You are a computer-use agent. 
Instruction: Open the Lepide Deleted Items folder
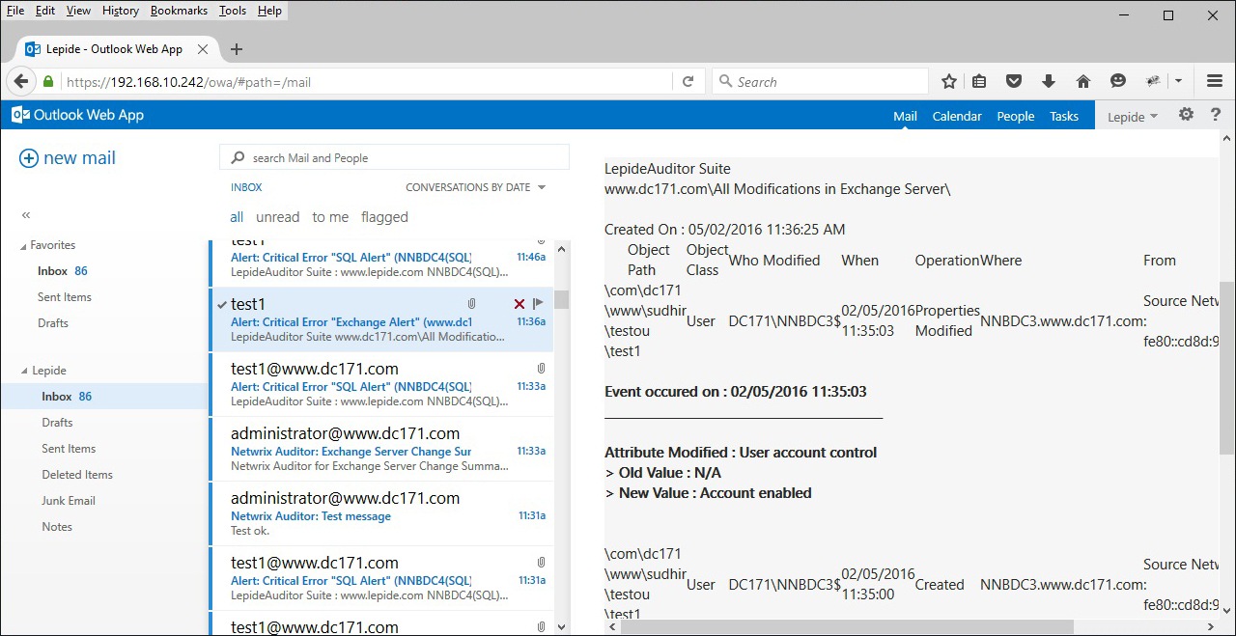75,474
